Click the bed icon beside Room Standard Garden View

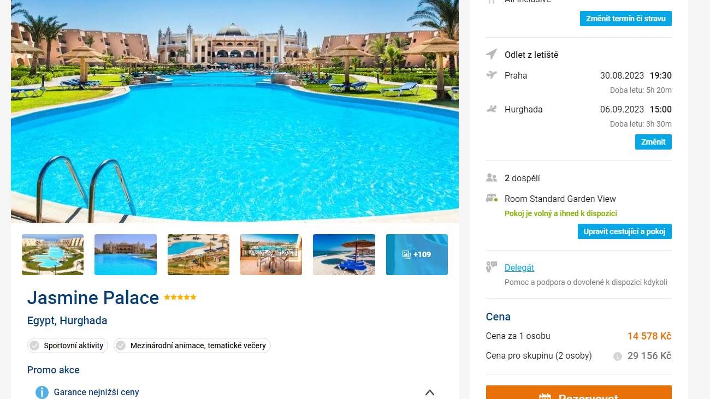[x=492, y=199]
